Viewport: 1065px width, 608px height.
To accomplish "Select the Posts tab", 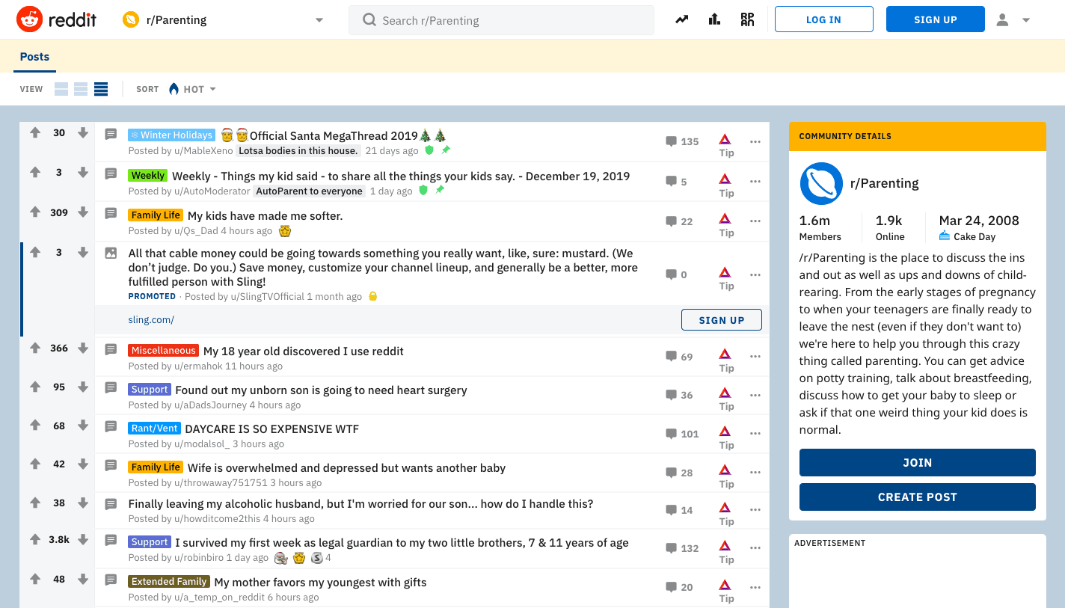I will point(34,57).
